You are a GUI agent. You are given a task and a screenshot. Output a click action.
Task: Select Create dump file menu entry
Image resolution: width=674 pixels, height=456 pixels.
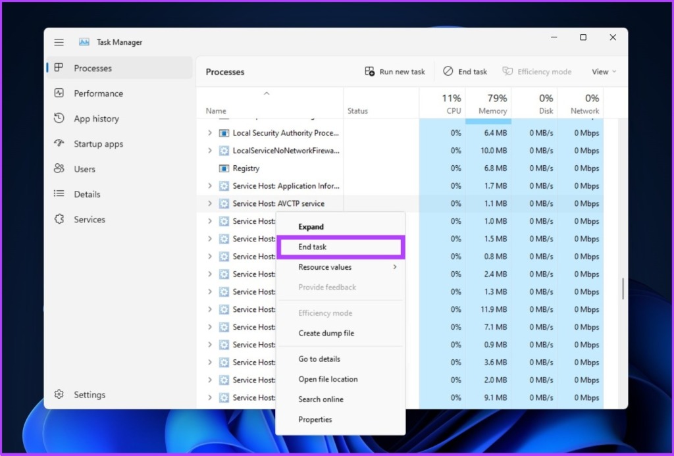point(340,333)
